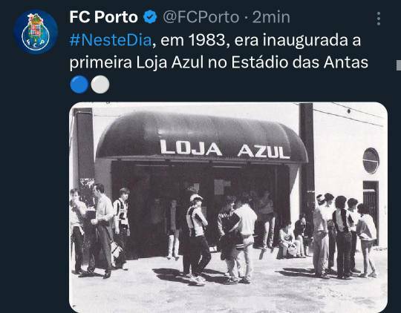Open the FC Porto display name
The image size is (401, 313).
pos(103,17)
